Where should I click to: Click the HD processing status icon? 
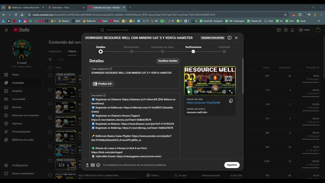pos(93,165)
